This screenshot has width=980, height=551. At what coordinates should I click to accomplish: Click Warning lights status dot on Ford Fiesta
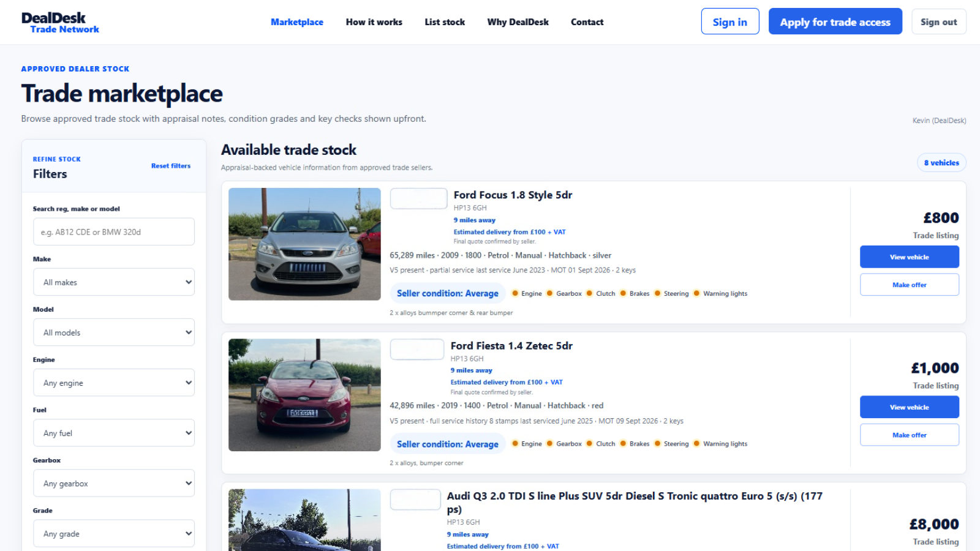tap(697, 444)
